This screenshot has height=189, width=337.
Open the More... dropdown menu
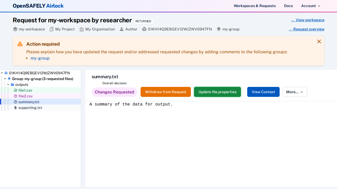tap(295, 92)
